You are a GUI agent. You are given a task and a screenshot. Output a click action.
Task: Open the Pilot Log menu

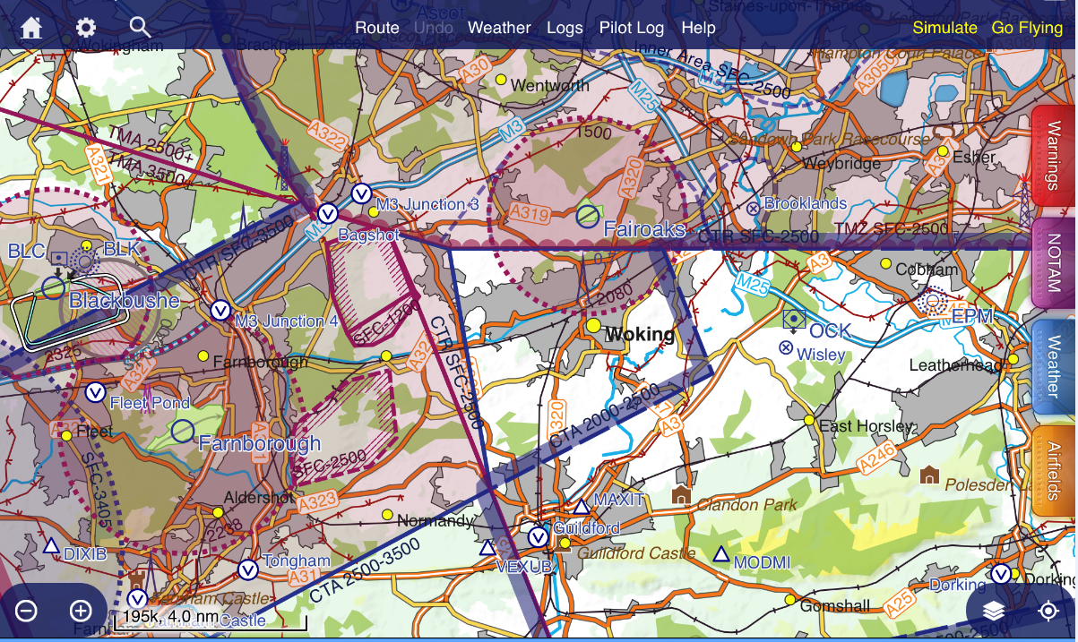coord(632,28)
